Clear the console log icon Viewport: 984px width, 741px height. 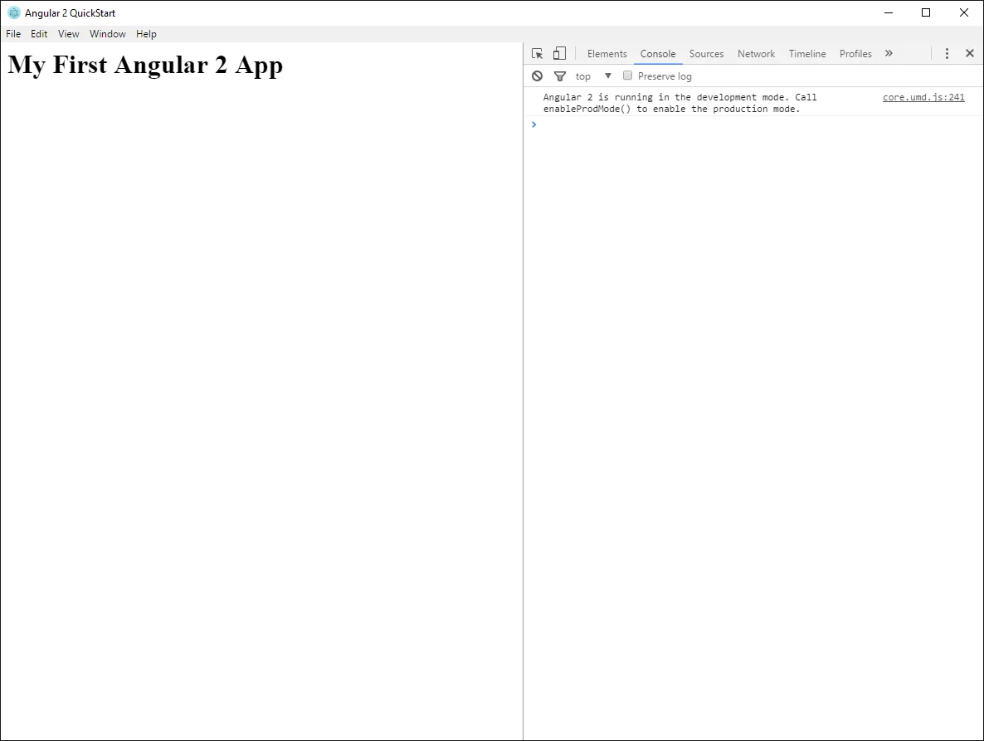point(537,76)
